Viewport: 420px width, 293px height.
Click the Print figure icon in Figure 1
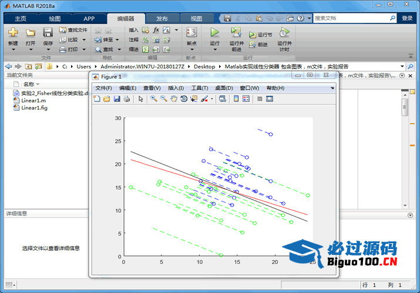pos(127,99)
